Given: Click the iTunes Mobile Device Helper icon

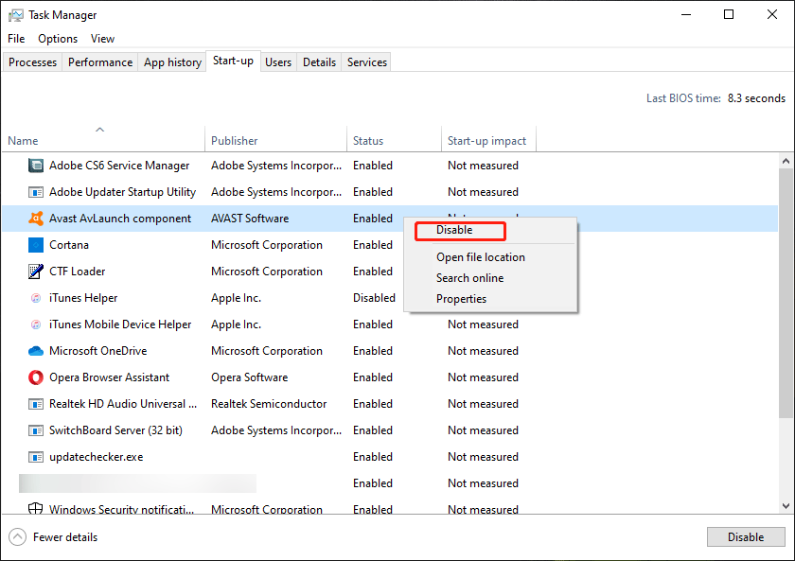Looking at the screenshot, I should click(35, 324).
